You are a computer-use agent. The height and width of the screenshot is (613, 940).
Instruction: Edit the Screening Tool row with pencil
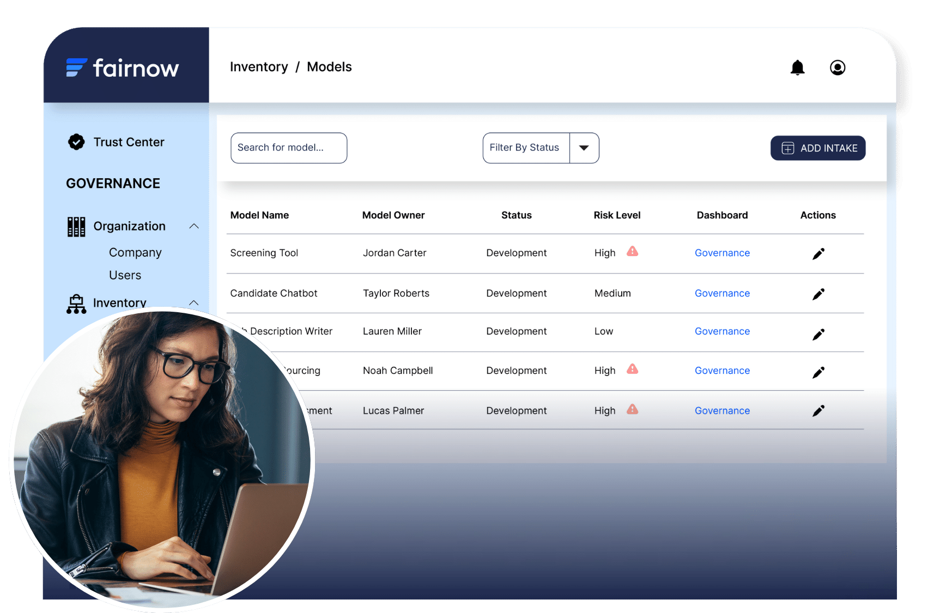818,254
